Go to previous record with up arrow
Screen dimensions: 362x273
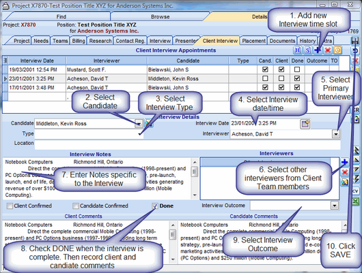coord(356,159)
